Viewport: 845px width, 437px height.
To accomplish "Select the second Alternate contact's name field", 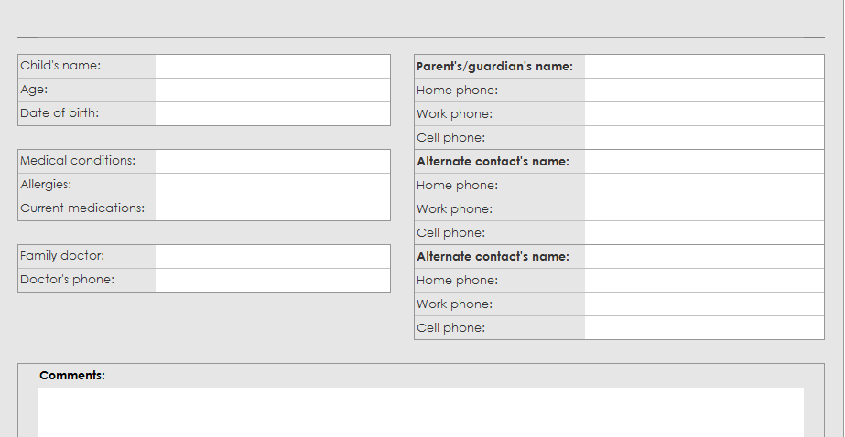I will [x=703, y=257].
